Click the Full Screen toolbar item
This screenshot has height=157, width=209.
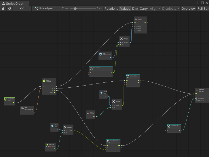[x=203, y=8]
